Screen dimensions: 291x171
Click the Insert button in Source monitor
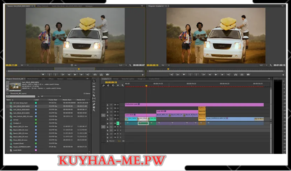click(95, 75)
